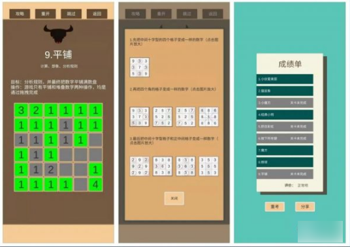The image size is (350, 247).
Task: Enlarge the 8 8 6 grid thumbnail
Action: 208,116
